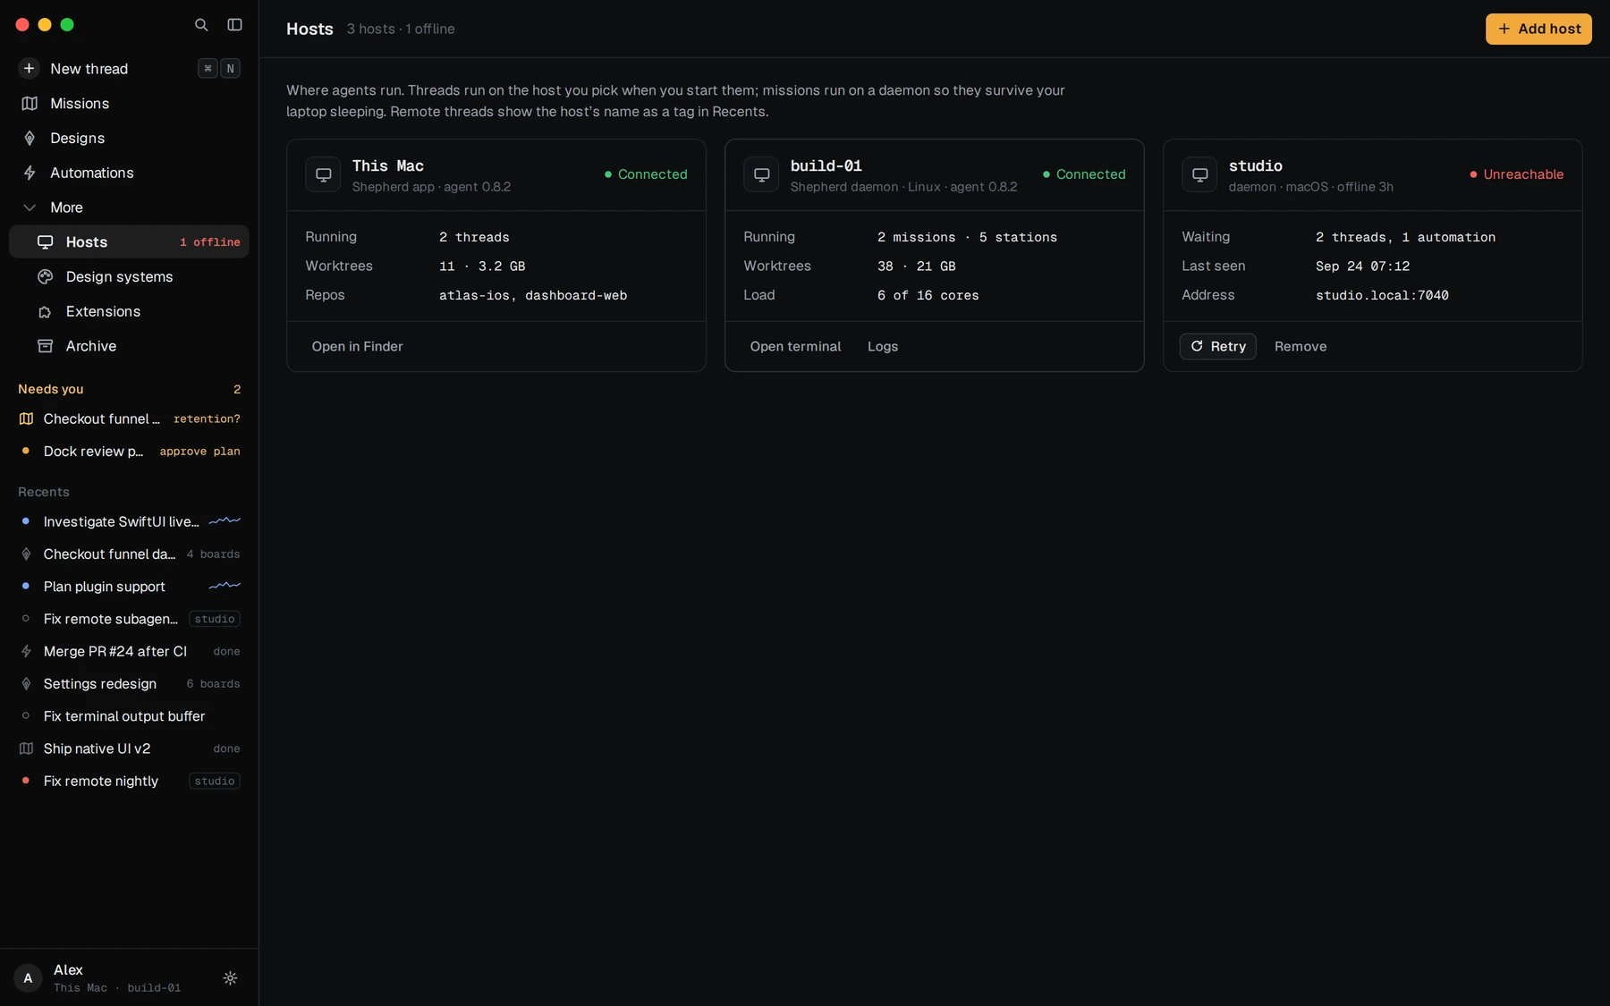Image resolution: width=1610 pixels, height=1006 pixels.
Task: Open Ship native UI v2 mission
Action: pos(129,748)
